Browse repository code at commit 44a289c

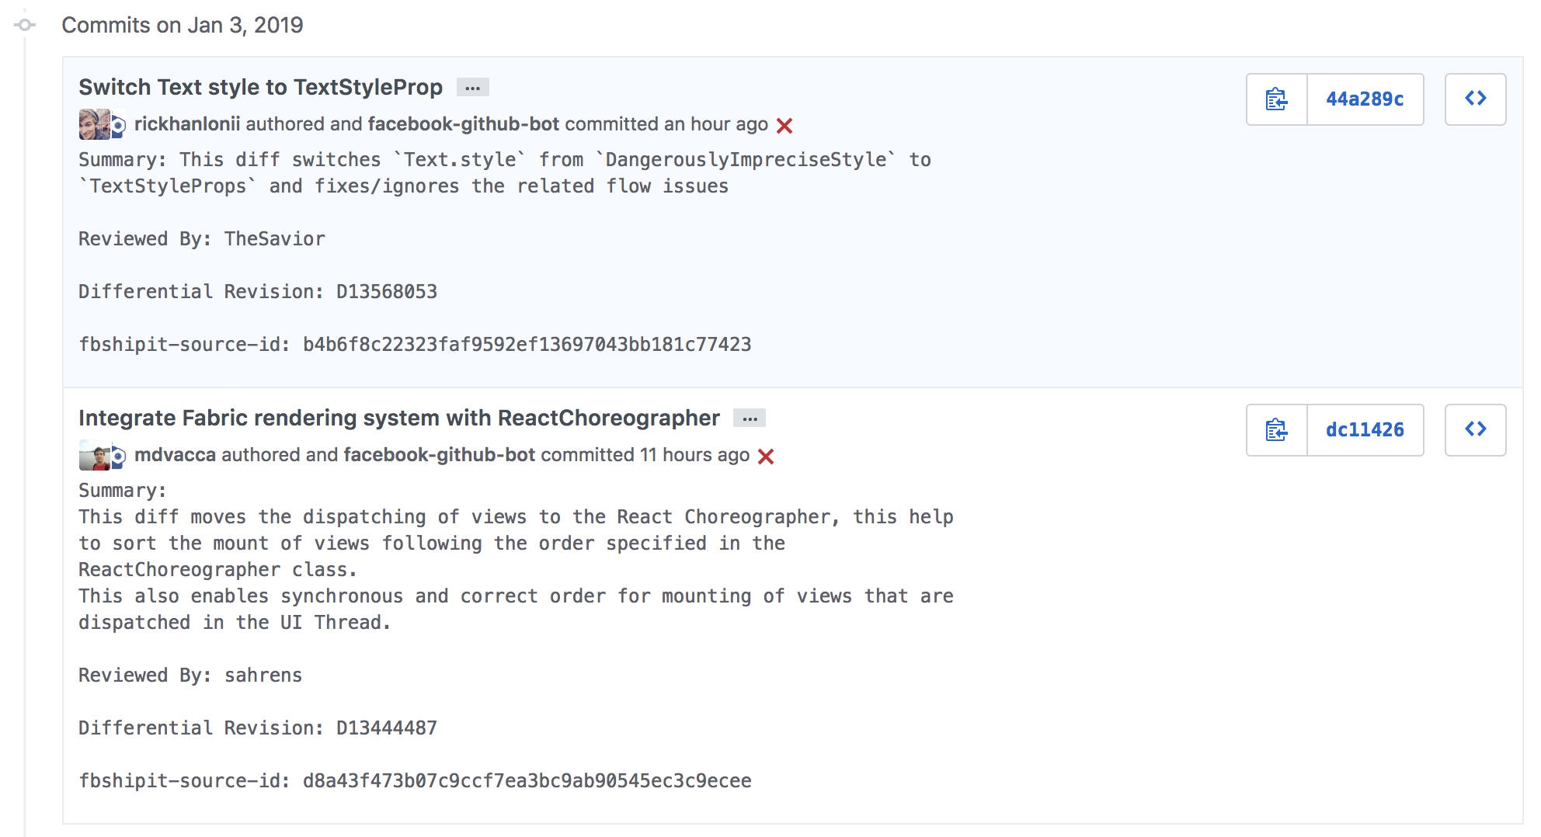1475,99
